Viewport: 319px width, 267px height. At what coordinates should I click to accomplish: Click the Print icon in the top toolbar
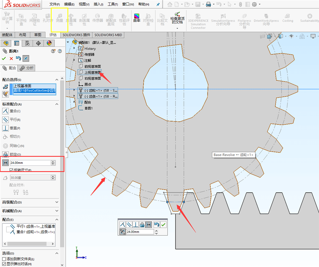click(x=208, y=4)
